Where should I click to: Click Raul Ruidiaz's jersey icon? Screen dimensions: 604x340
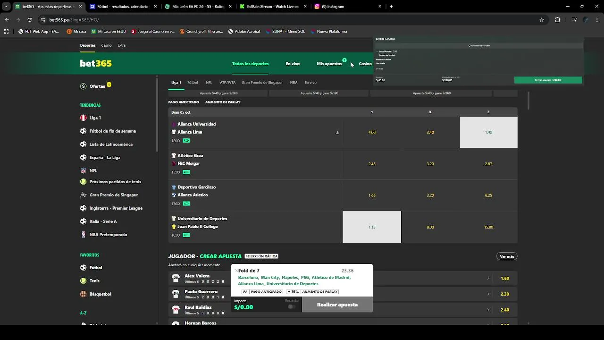(x=176, y=309)
